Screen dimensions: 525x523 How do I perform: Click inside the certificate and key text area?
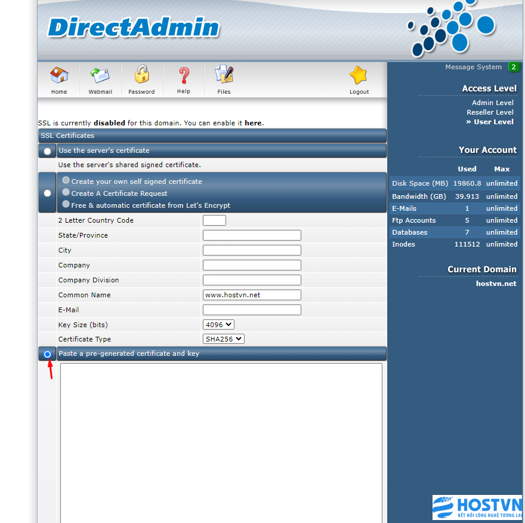pos(221,443)
